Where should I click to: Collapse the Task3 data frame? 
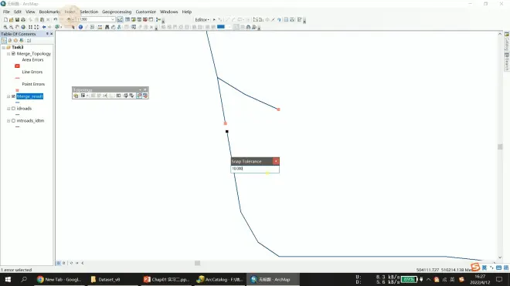pyautogui.click(x=4, y=47)
